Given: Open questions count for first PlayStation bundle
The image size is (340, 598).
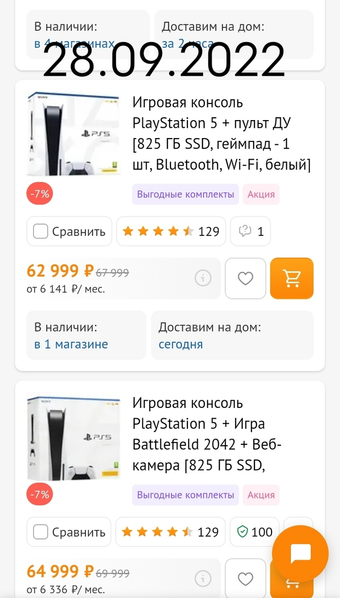Looking at the screenshot, I should coord(250,231).
